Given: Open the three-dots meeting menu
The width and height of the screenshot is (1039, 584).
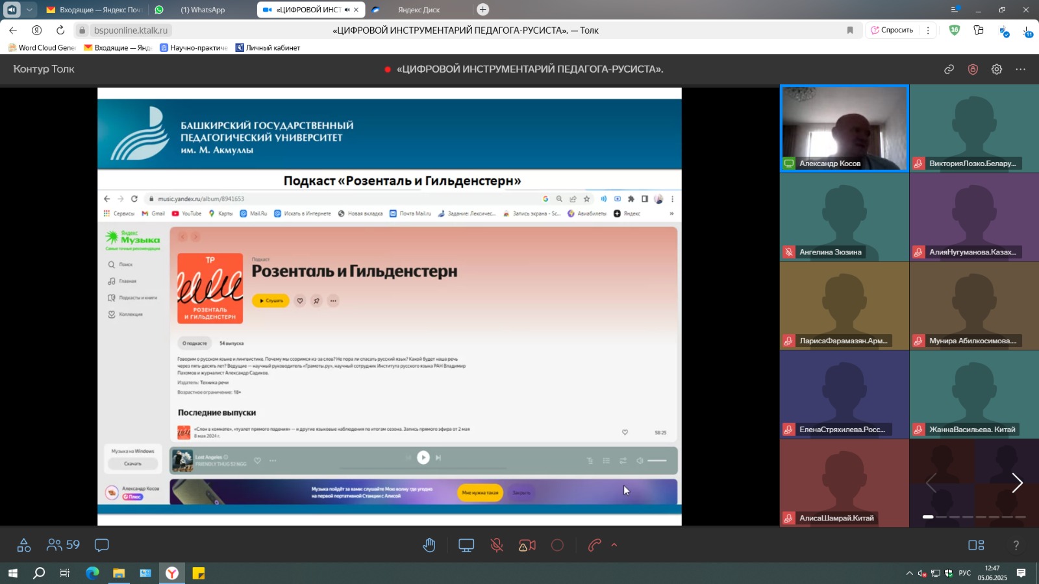Looking at the screenshot, I should [1021, 69].
